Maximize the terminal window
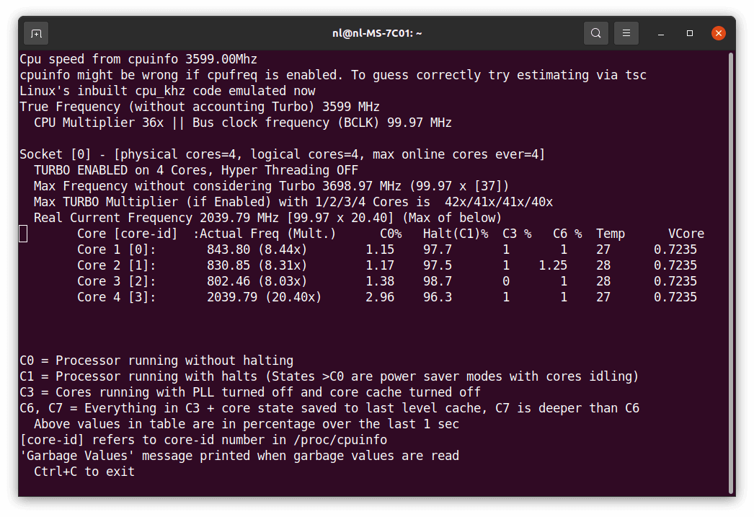 click(x=690, y=33)
